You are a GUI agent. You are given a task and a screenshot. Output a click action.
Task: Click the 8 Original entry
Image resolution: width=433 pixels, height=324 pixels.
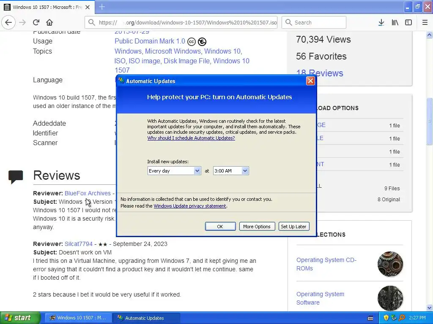click(x=389, y=200)
